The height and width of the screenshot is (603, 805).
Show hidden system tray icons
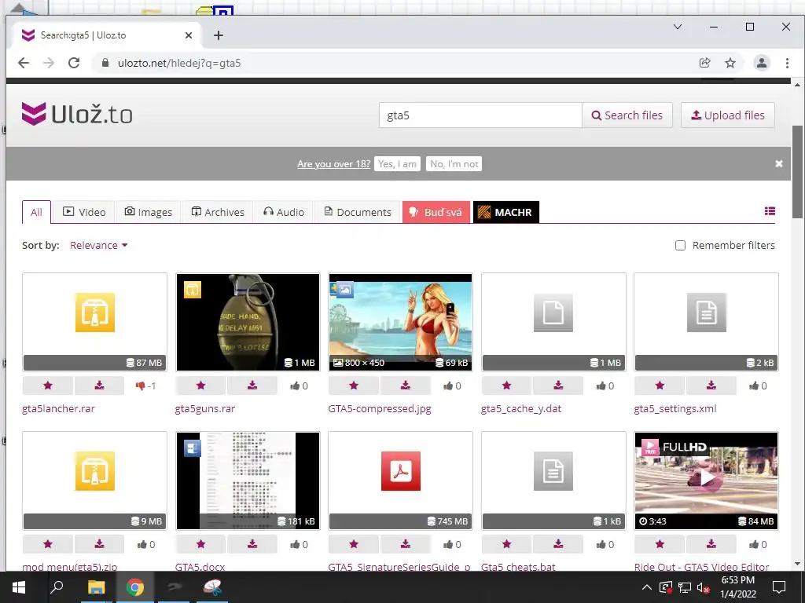(x=647, y=587)
